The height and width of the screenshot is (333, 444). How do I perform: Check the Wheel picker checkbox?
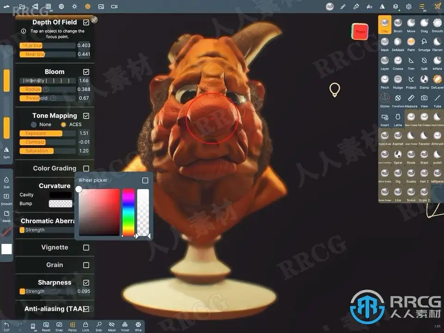145,180
